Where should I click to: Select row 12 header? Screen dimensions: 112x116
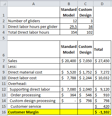pyautogui.click(x=4, y=89)
